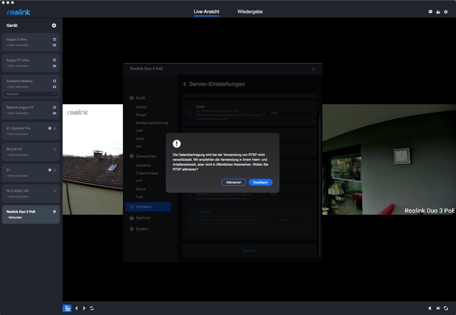Go to next page of camera views
This screenshot has height=315, width=456.
[x=84, y=308]
